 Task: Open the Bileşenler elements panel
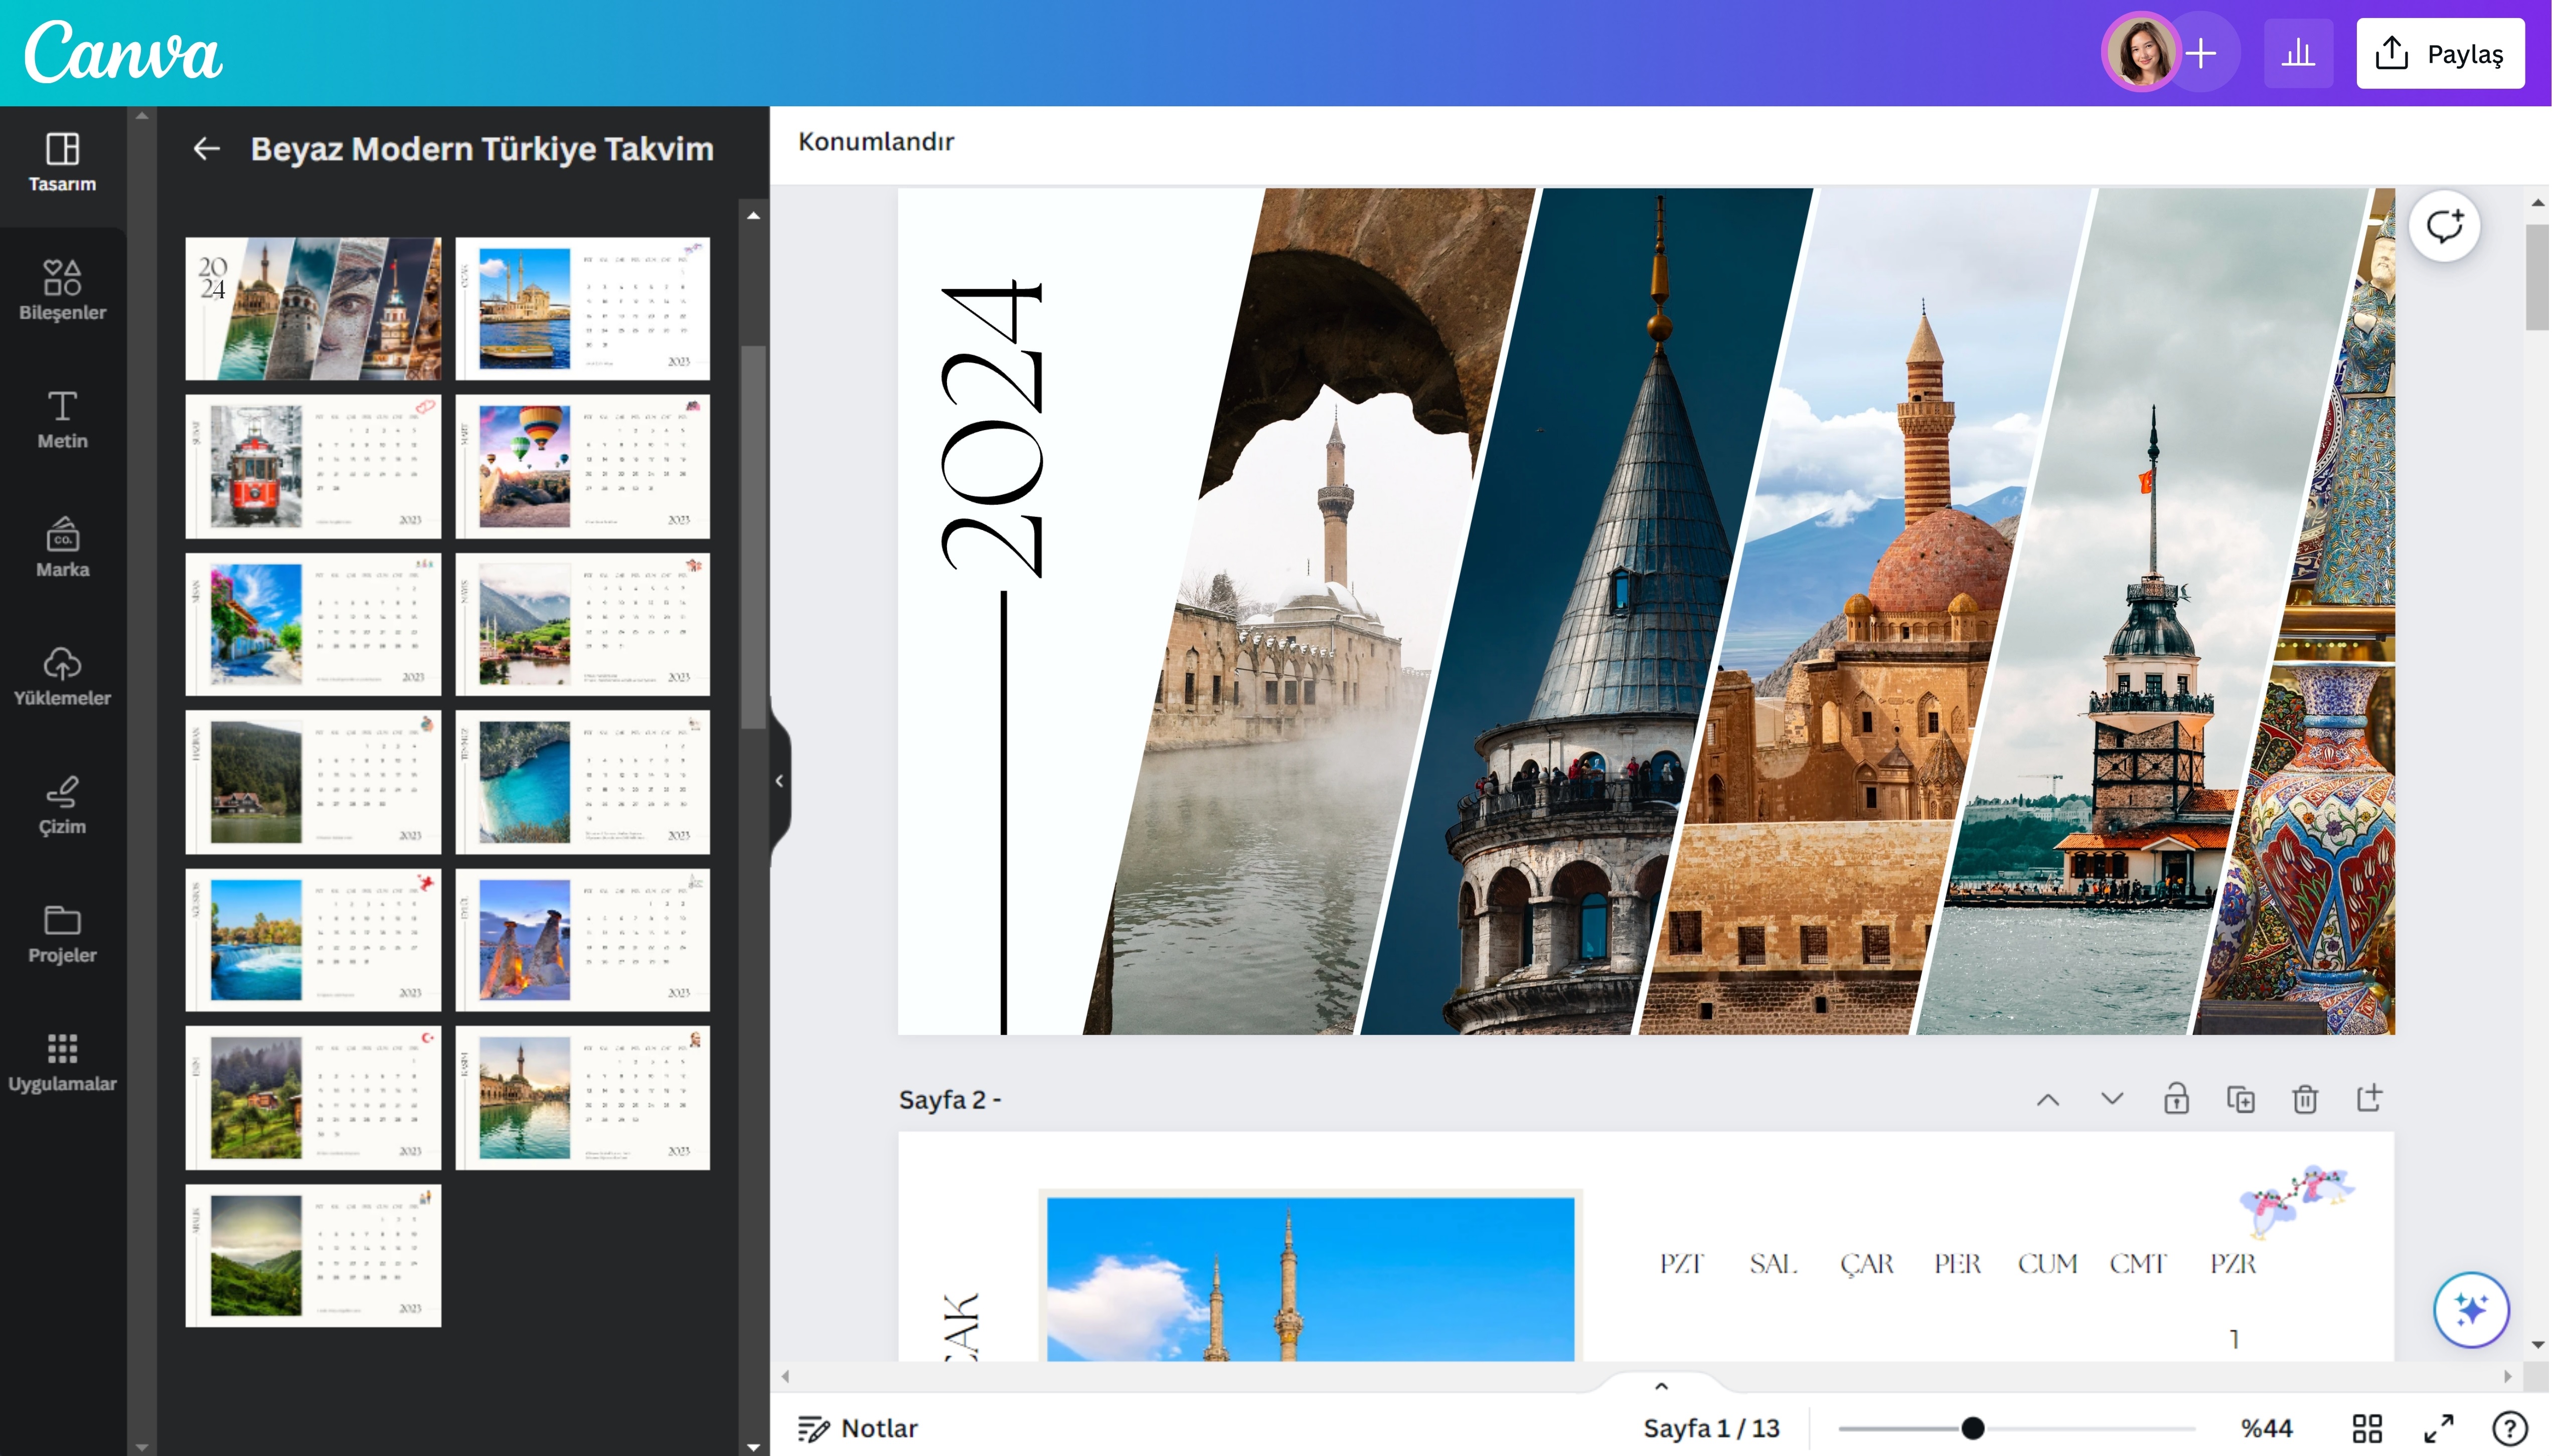point(62,291)
